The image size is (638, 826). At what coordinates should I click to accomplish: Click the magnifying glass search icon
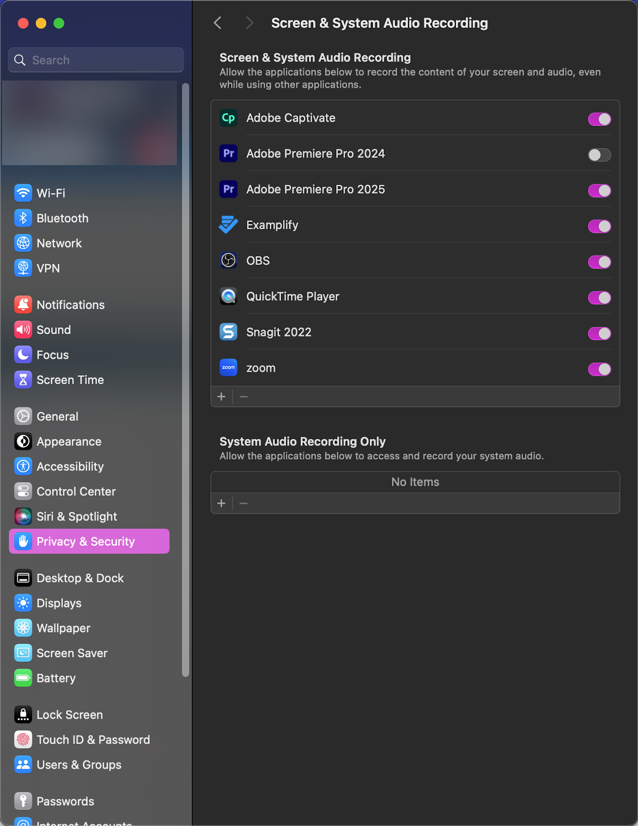pyautogui.click(x=20, y=60)
